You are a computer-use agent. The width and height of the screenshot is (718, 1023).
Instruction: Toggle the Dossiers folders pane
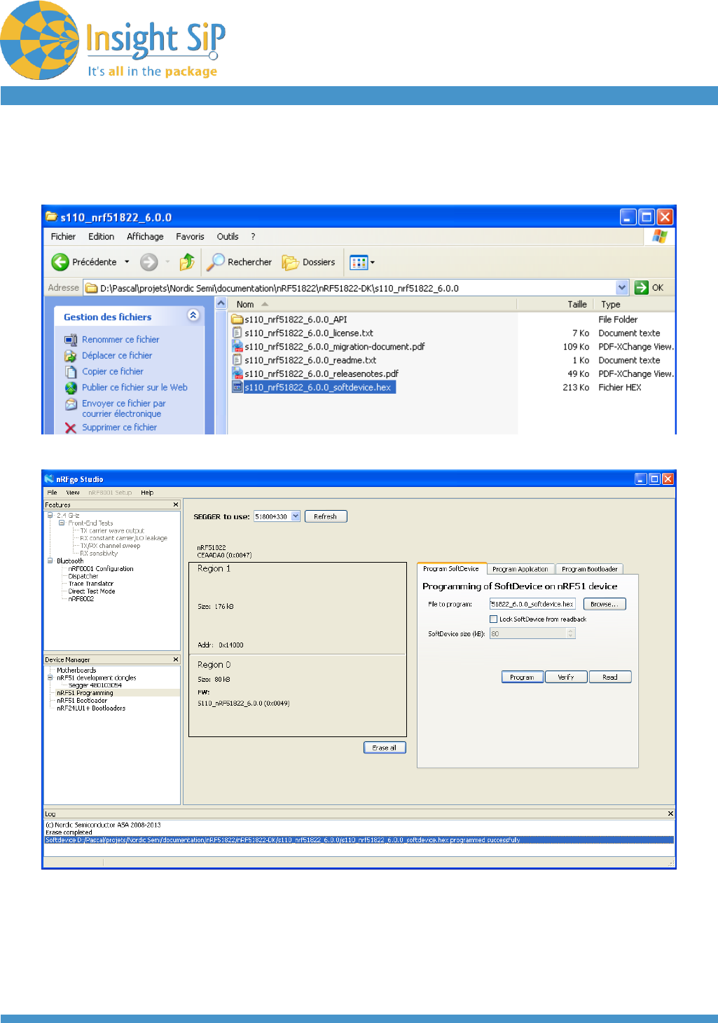[x=309, y=262]
